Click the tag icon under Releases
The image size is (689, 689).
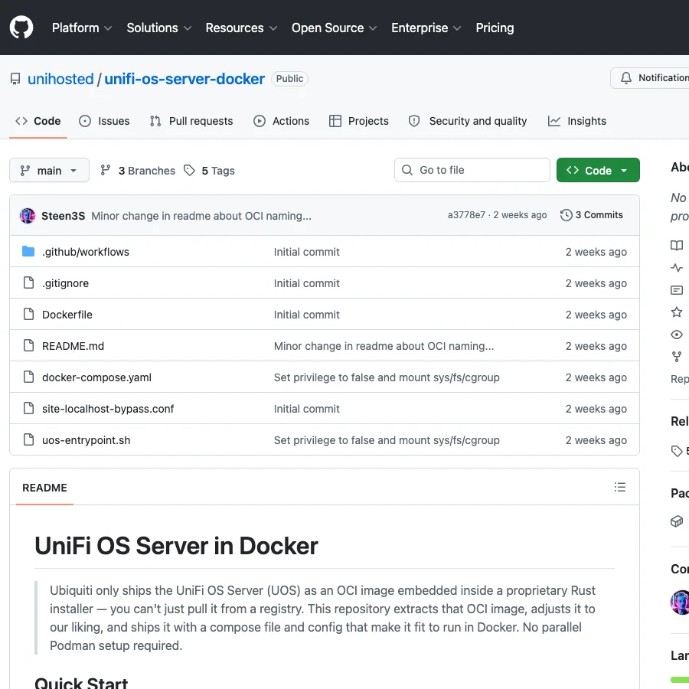(677, 451)
